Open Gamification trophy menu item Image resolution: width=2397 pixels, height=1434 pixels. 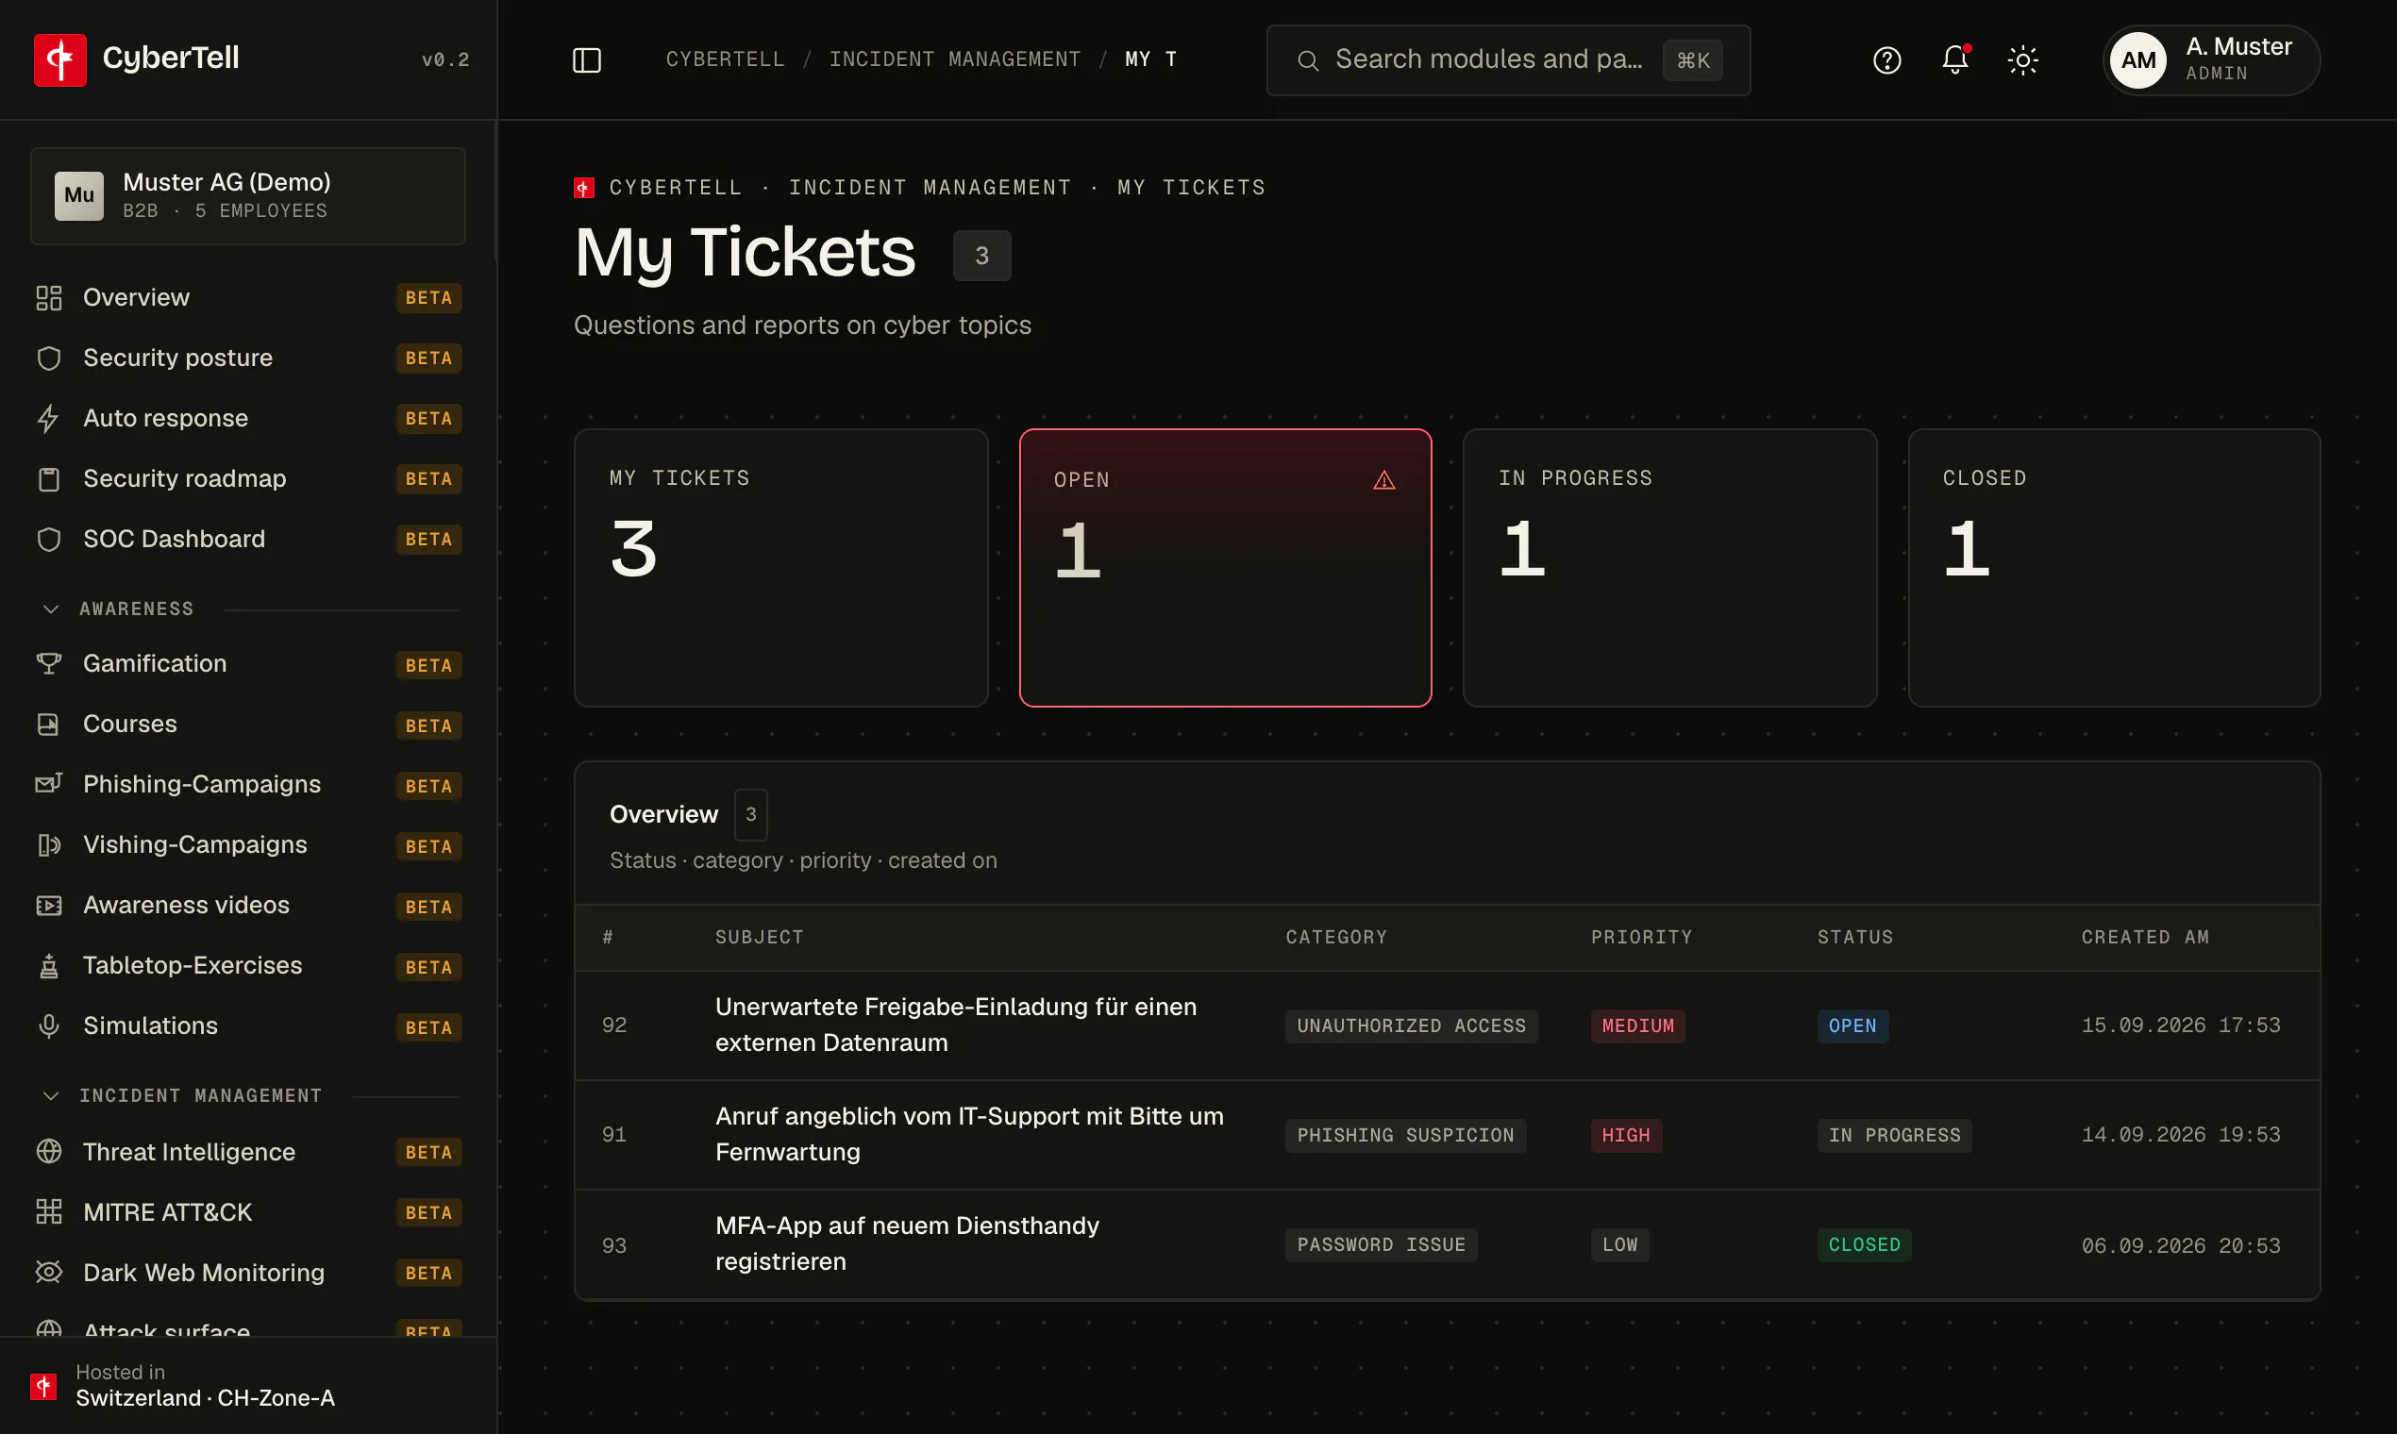[x=248, y=664]
